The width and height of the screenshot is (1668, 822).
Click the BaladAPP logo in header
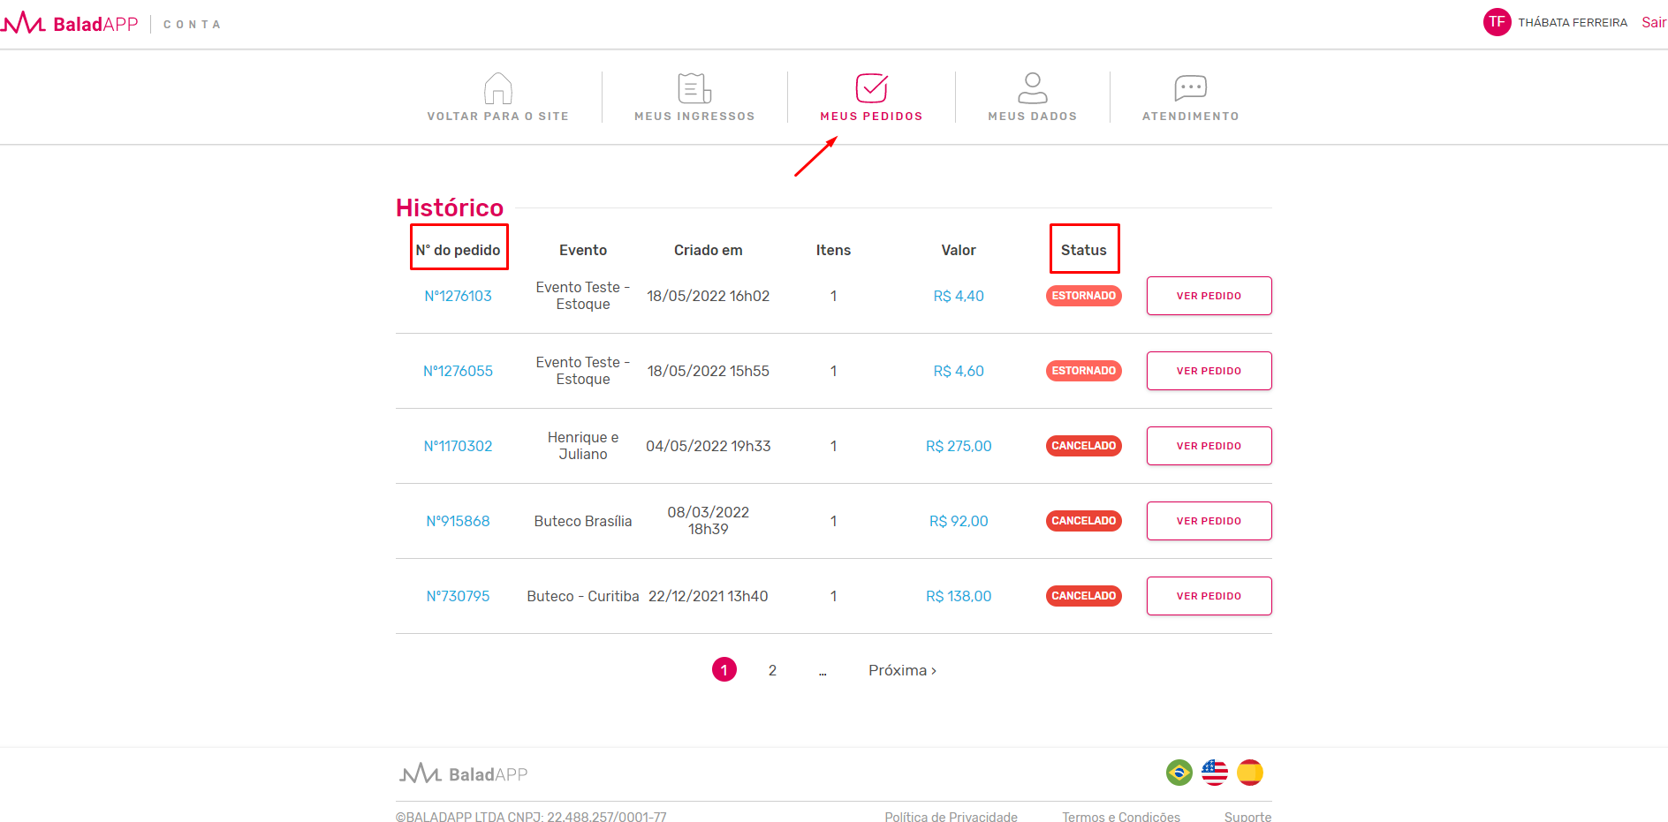click(70, 23)
